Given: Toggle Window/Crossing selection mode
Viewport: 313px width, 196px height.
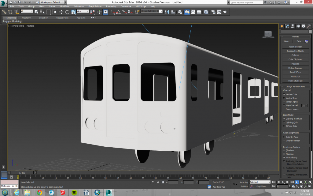Looking at the screenshot, I should (54, 12).
